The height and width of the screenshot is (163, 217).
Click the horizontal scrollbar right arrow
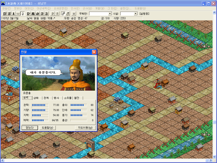211,160
